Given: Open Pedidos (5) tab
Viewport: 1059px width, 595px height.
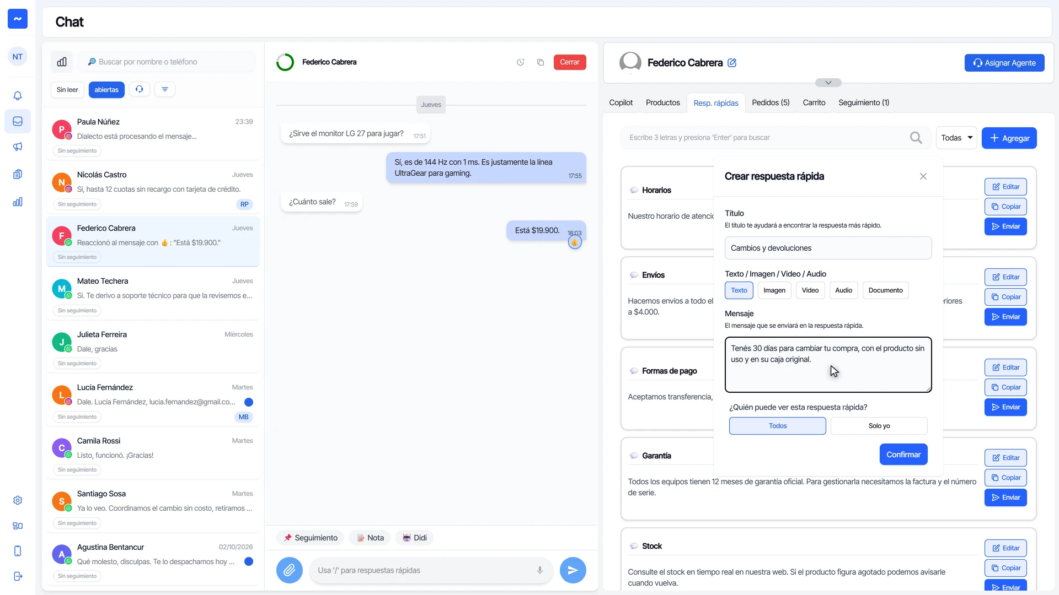Looking at the screenshot, I should [771, 102].
